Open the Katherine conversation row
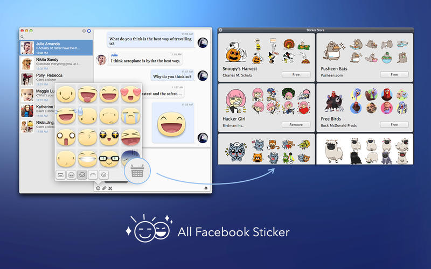The image size is (431, 269). (x=37, y=111)
